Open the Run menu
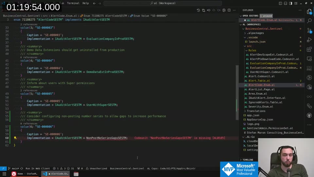The image size is (314, 177). tap(62, 3)
